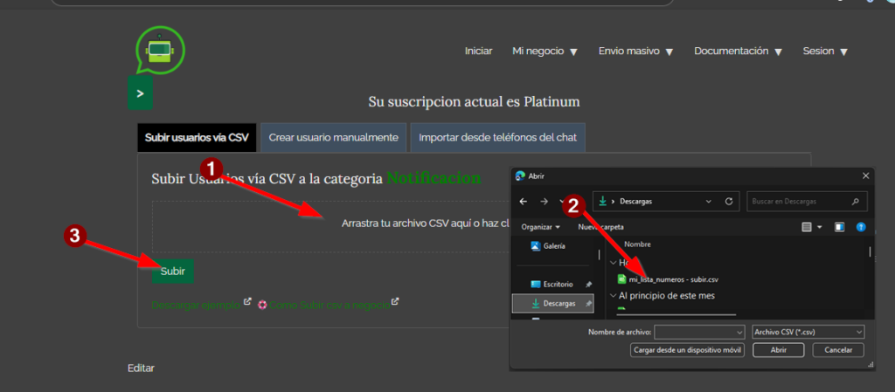Viewport: 895px width, 392px height.
Task: Expand the green sidebar arrow button
Action: tap(140, 93)
